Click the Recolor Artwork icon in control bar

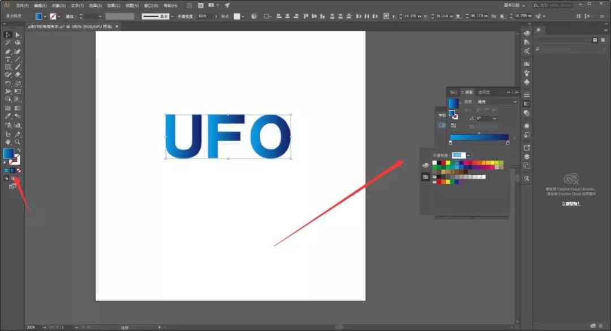pos(254,16)
